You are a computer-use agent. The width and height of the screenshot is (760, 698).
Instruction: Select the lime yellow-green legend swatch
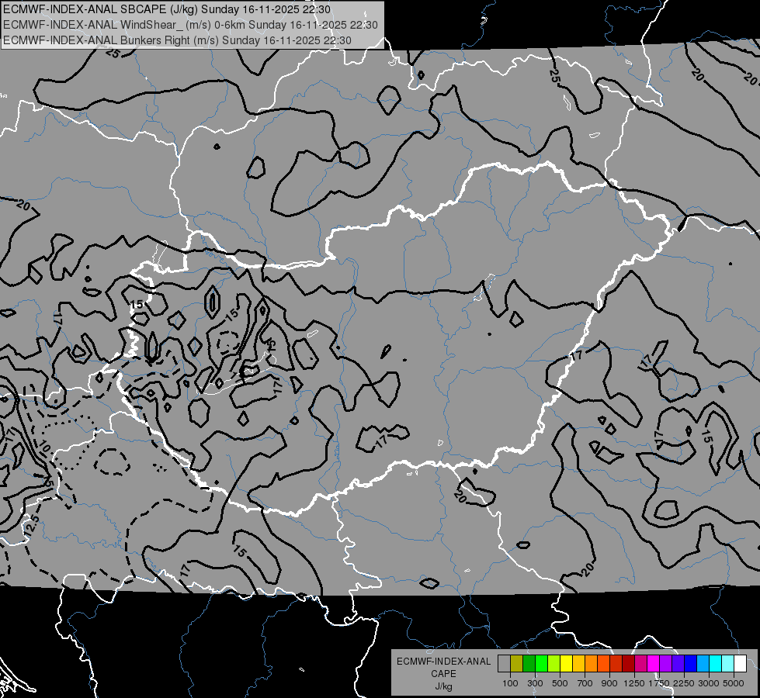click(554, 664)
